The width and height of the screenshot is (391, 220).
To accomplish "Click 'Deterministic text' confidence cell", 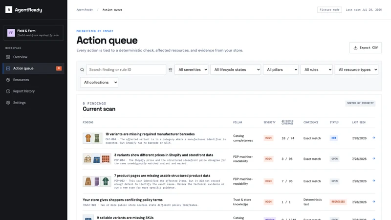I will point(313,202).
